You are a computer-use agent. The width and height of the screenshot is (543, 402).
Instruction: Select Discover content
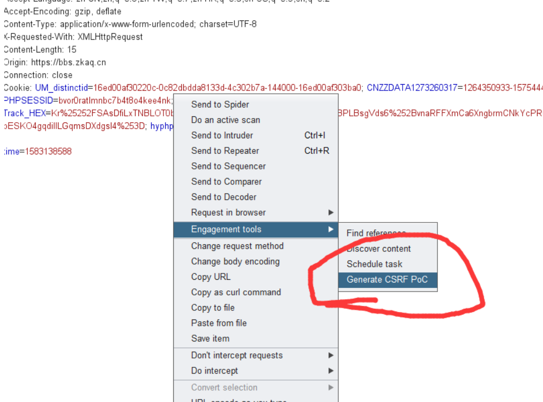388,249
